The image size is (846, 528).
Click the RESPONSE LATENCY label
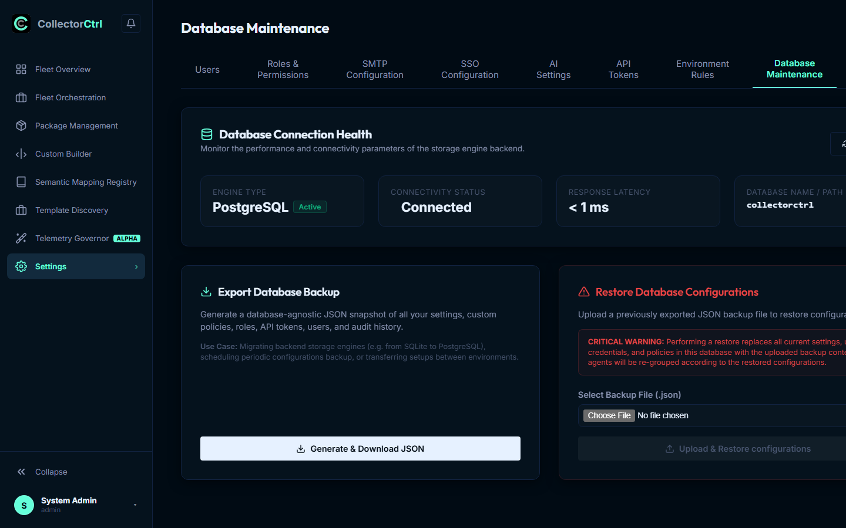coord(609,192)
